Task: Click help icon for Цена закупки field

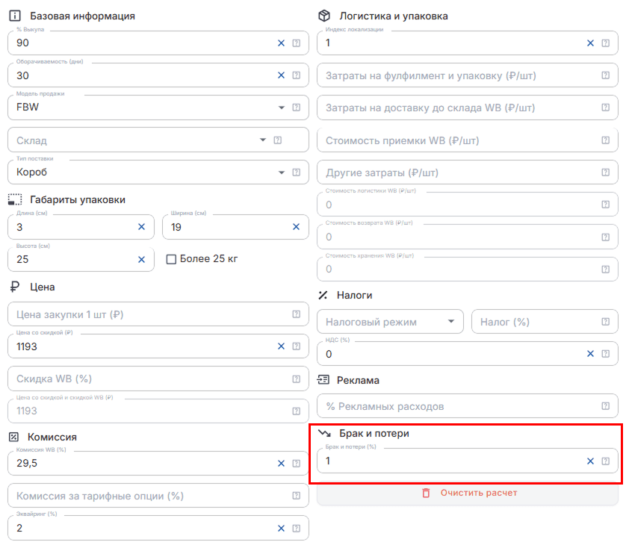Action: pos(297,314)
